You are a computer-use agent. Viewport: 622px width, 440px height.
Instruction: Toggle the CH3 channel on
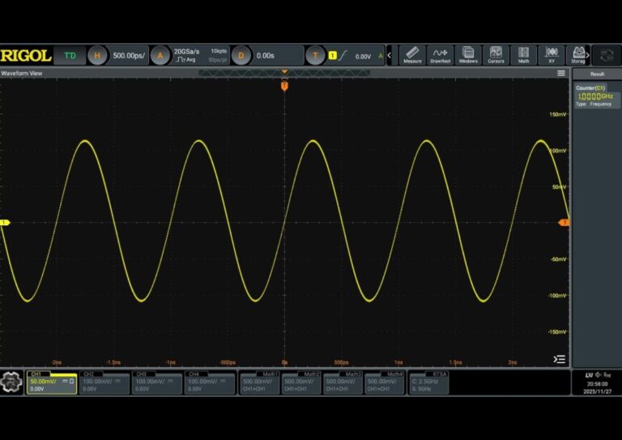(x=156, y=382)
